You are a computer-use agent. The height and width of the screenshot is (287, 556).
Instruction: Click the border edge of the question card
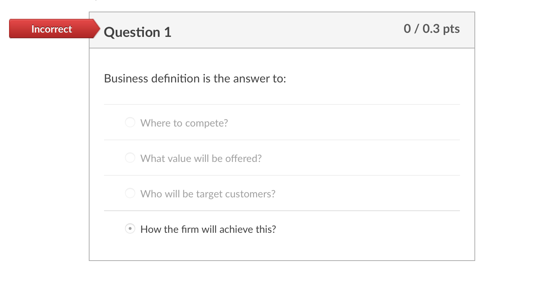click(474, 145)
